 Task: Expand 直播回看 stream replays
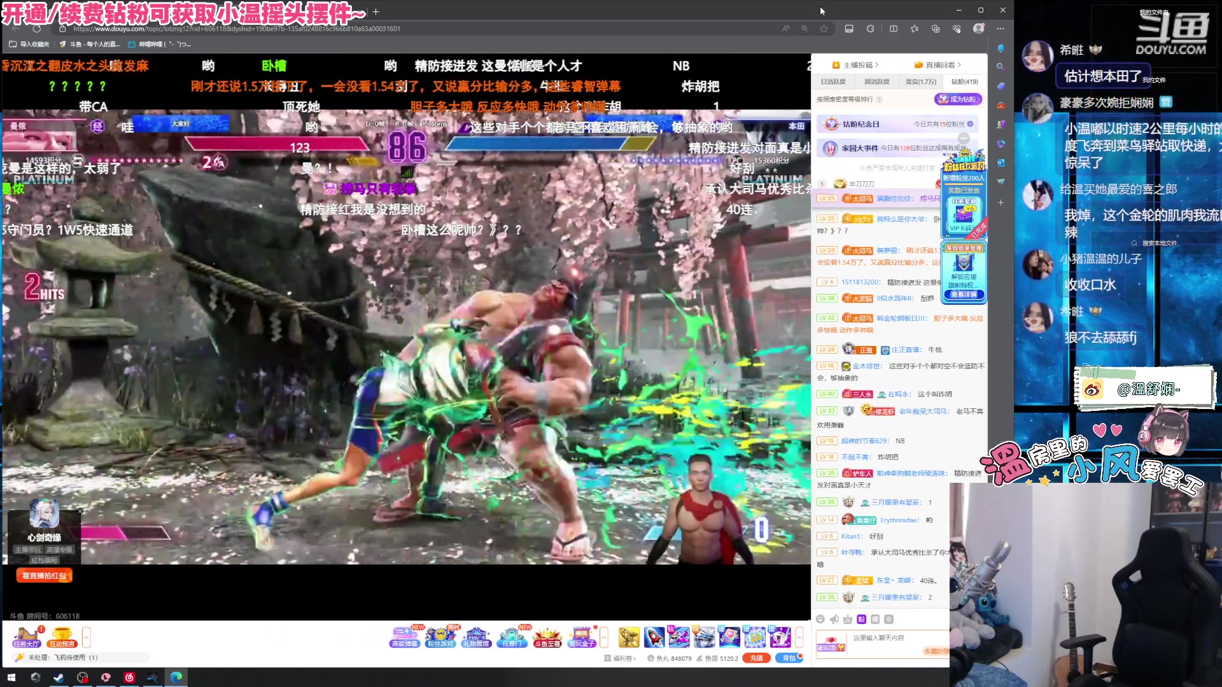point(938,65)
